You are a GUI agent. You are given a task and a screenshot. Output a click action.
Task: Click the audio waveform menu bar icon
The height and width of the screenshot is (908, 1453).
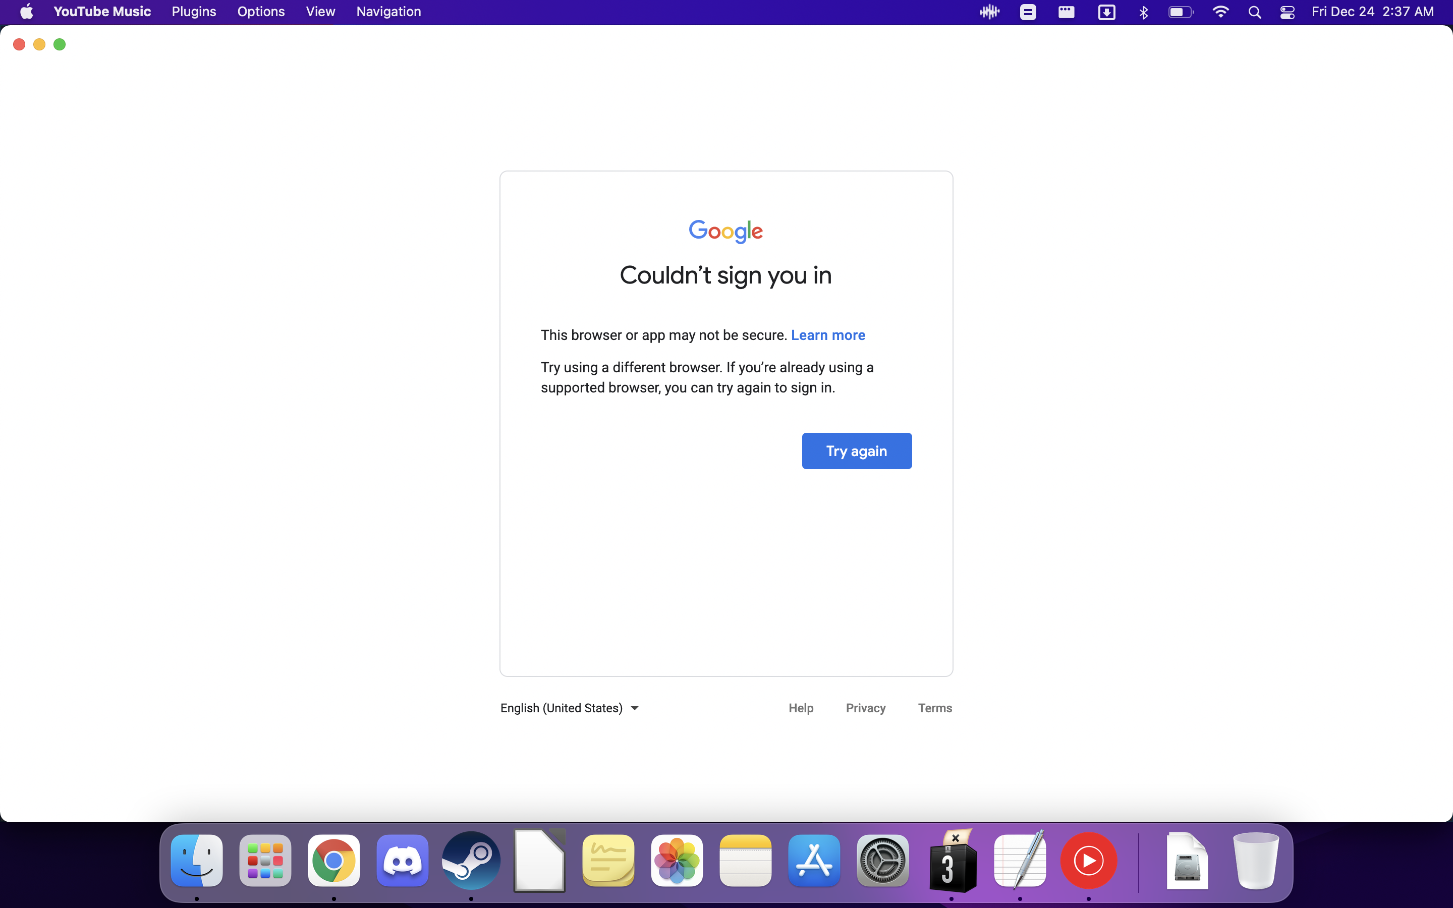(989, 12)
